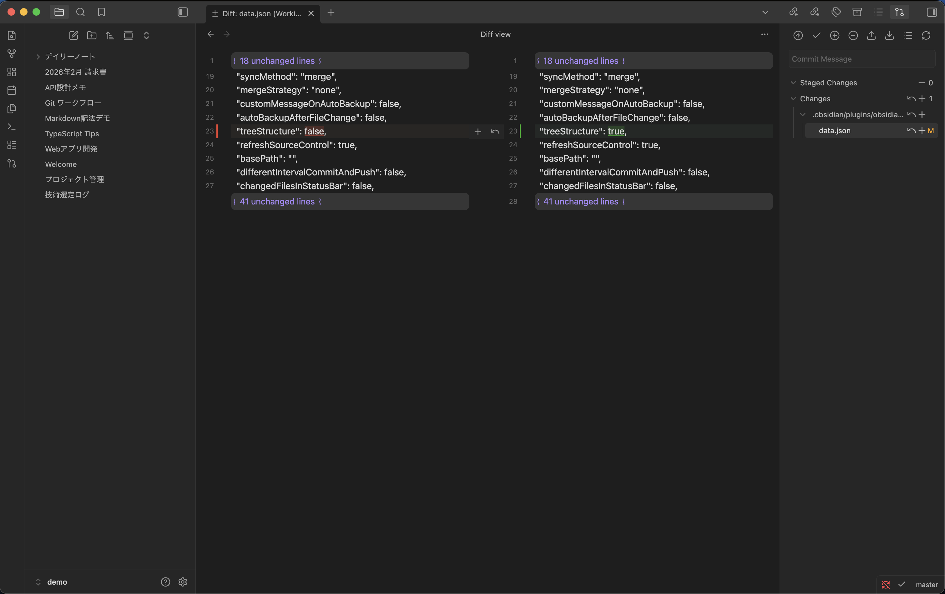Click the Pull download icon
This screenshot has width=945, height=594.
click(x=889, y=36)
